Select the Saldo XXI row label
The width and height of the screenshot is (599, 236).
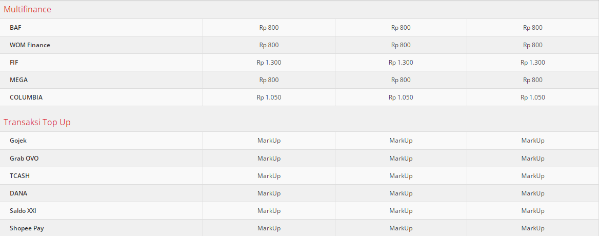tap(23, 211)
